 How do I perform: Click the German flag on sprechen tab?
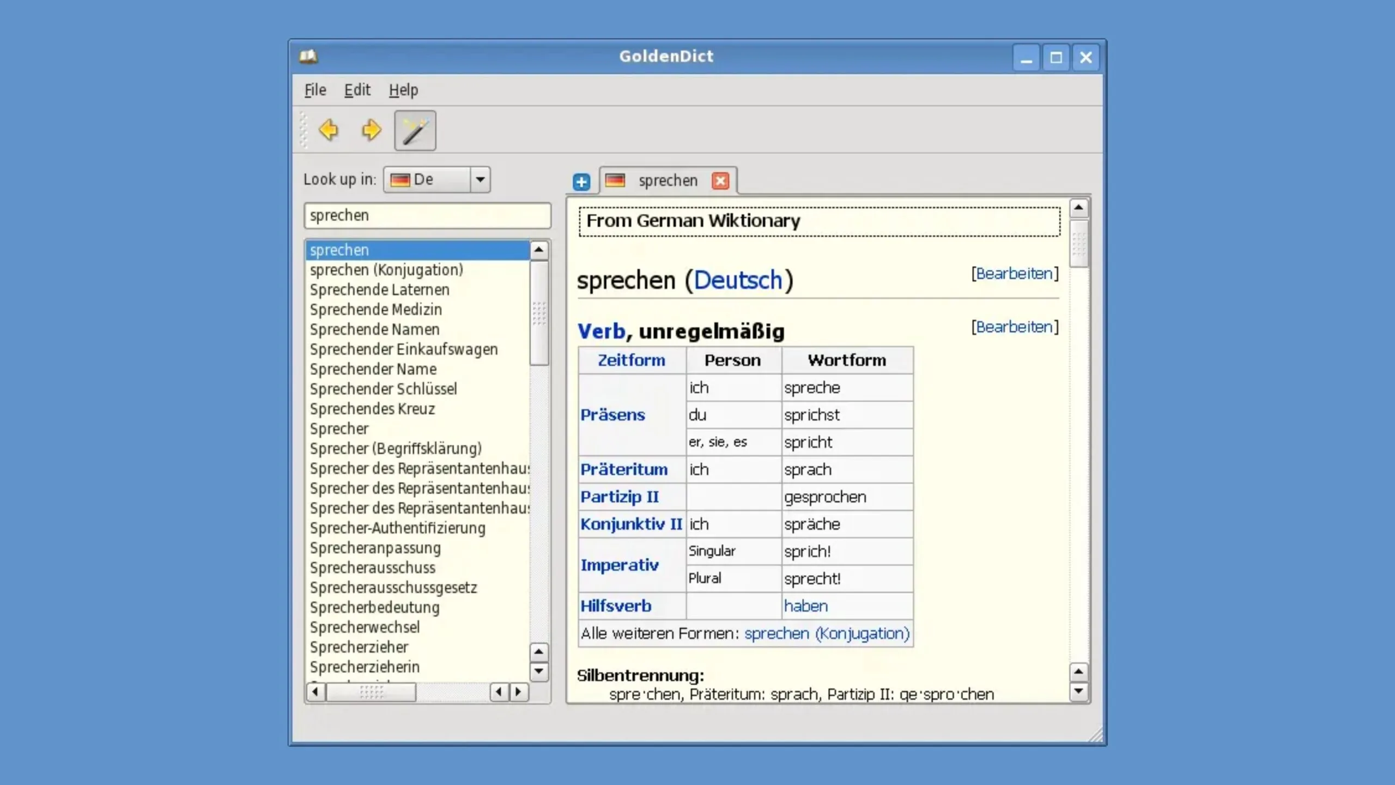(615, 180)
